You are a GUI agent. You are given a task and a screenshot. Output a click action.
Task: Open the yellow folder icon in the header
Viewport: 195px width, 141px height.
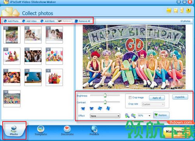click(x=169, y=10)
